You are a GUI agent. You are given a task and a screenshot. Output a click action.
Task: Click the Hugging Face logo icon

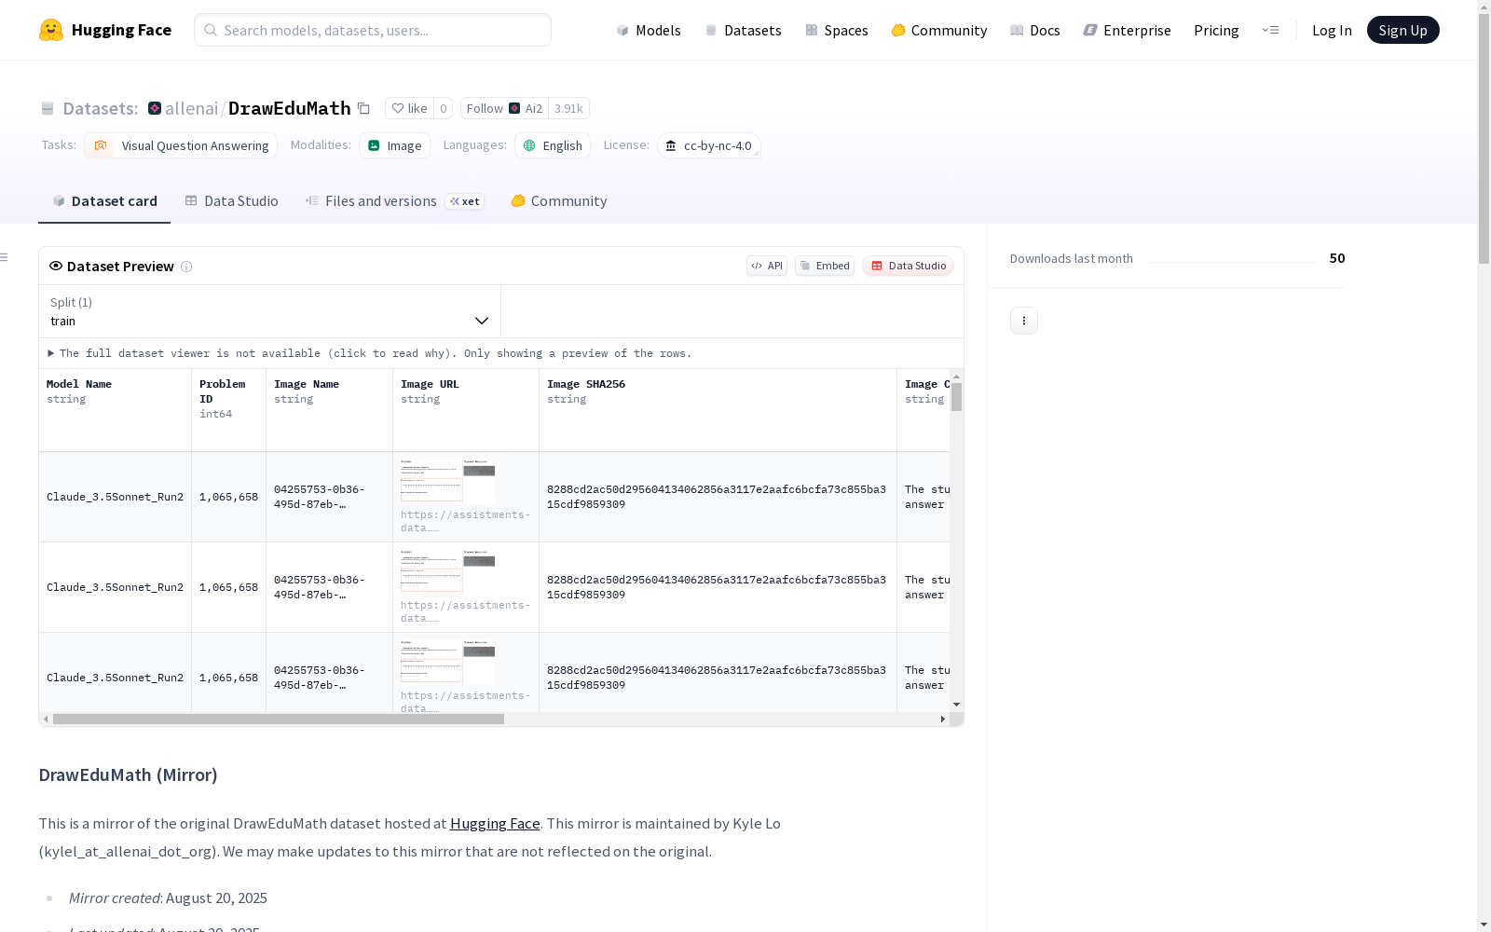51,30
